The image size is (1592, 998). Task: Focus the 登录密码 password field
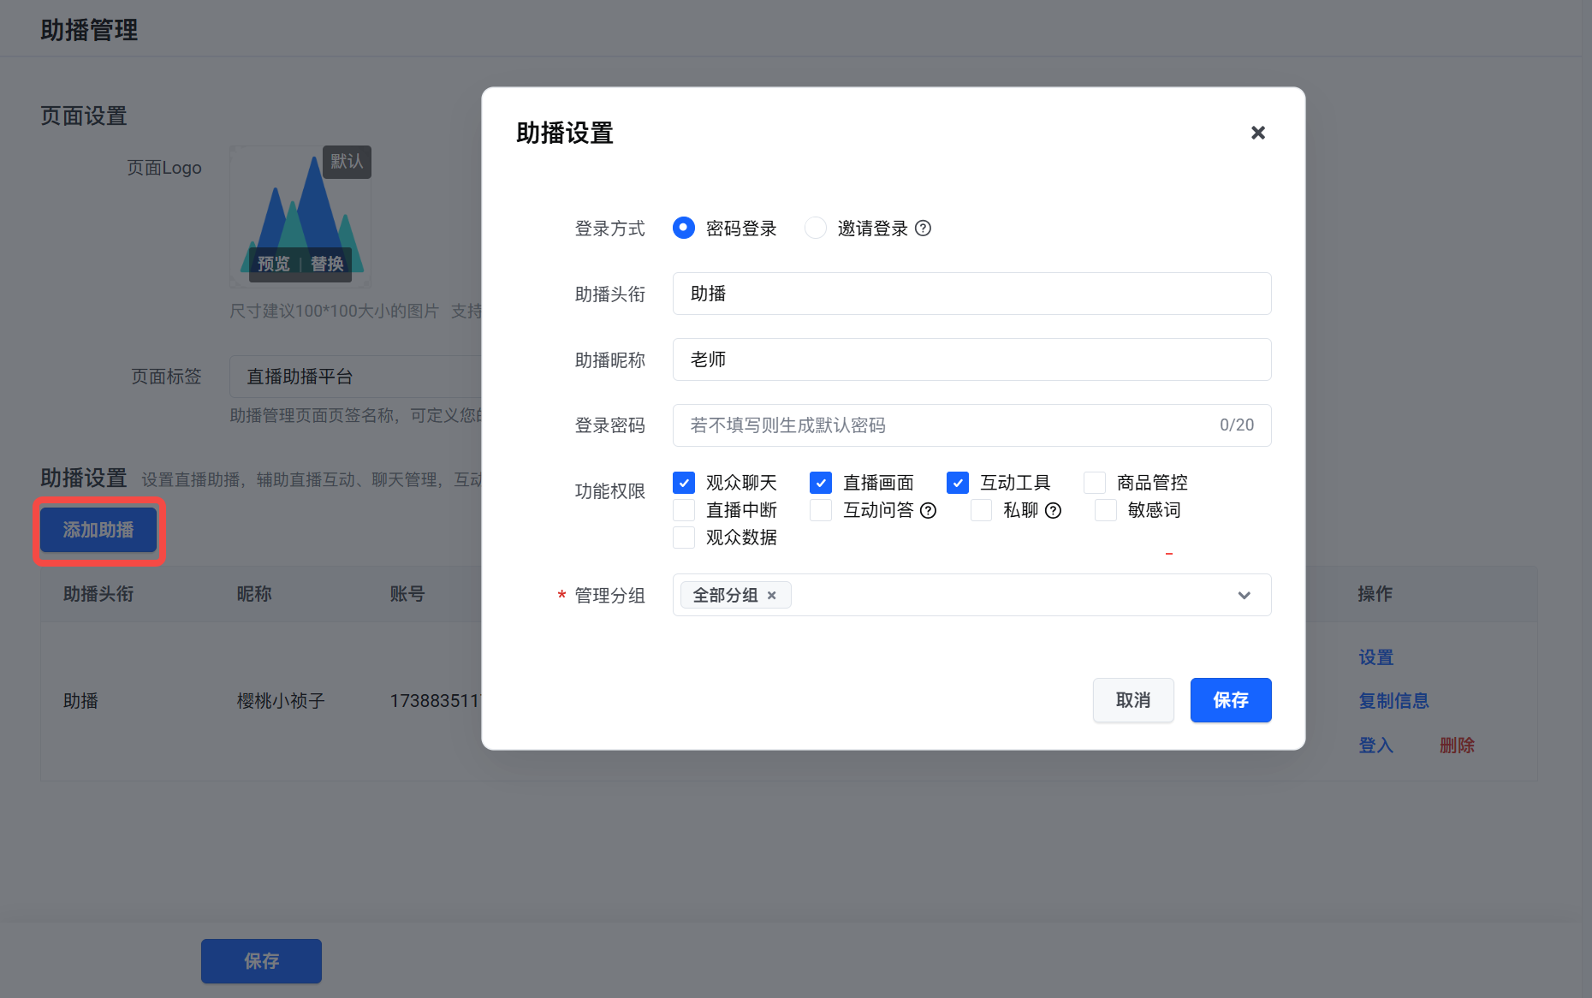click(x=971, y=425)
